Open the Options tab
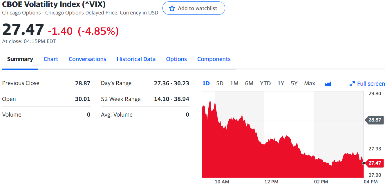 tap(176, 59)
